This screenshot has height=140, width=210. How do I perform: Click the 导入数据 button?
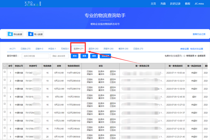35,34
